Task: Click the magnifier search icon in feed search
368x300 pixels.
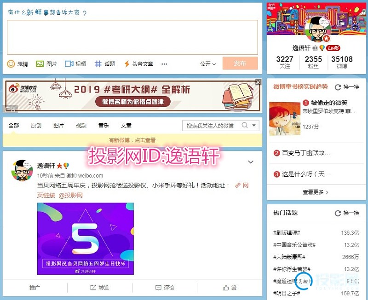Action: point(245,126)
